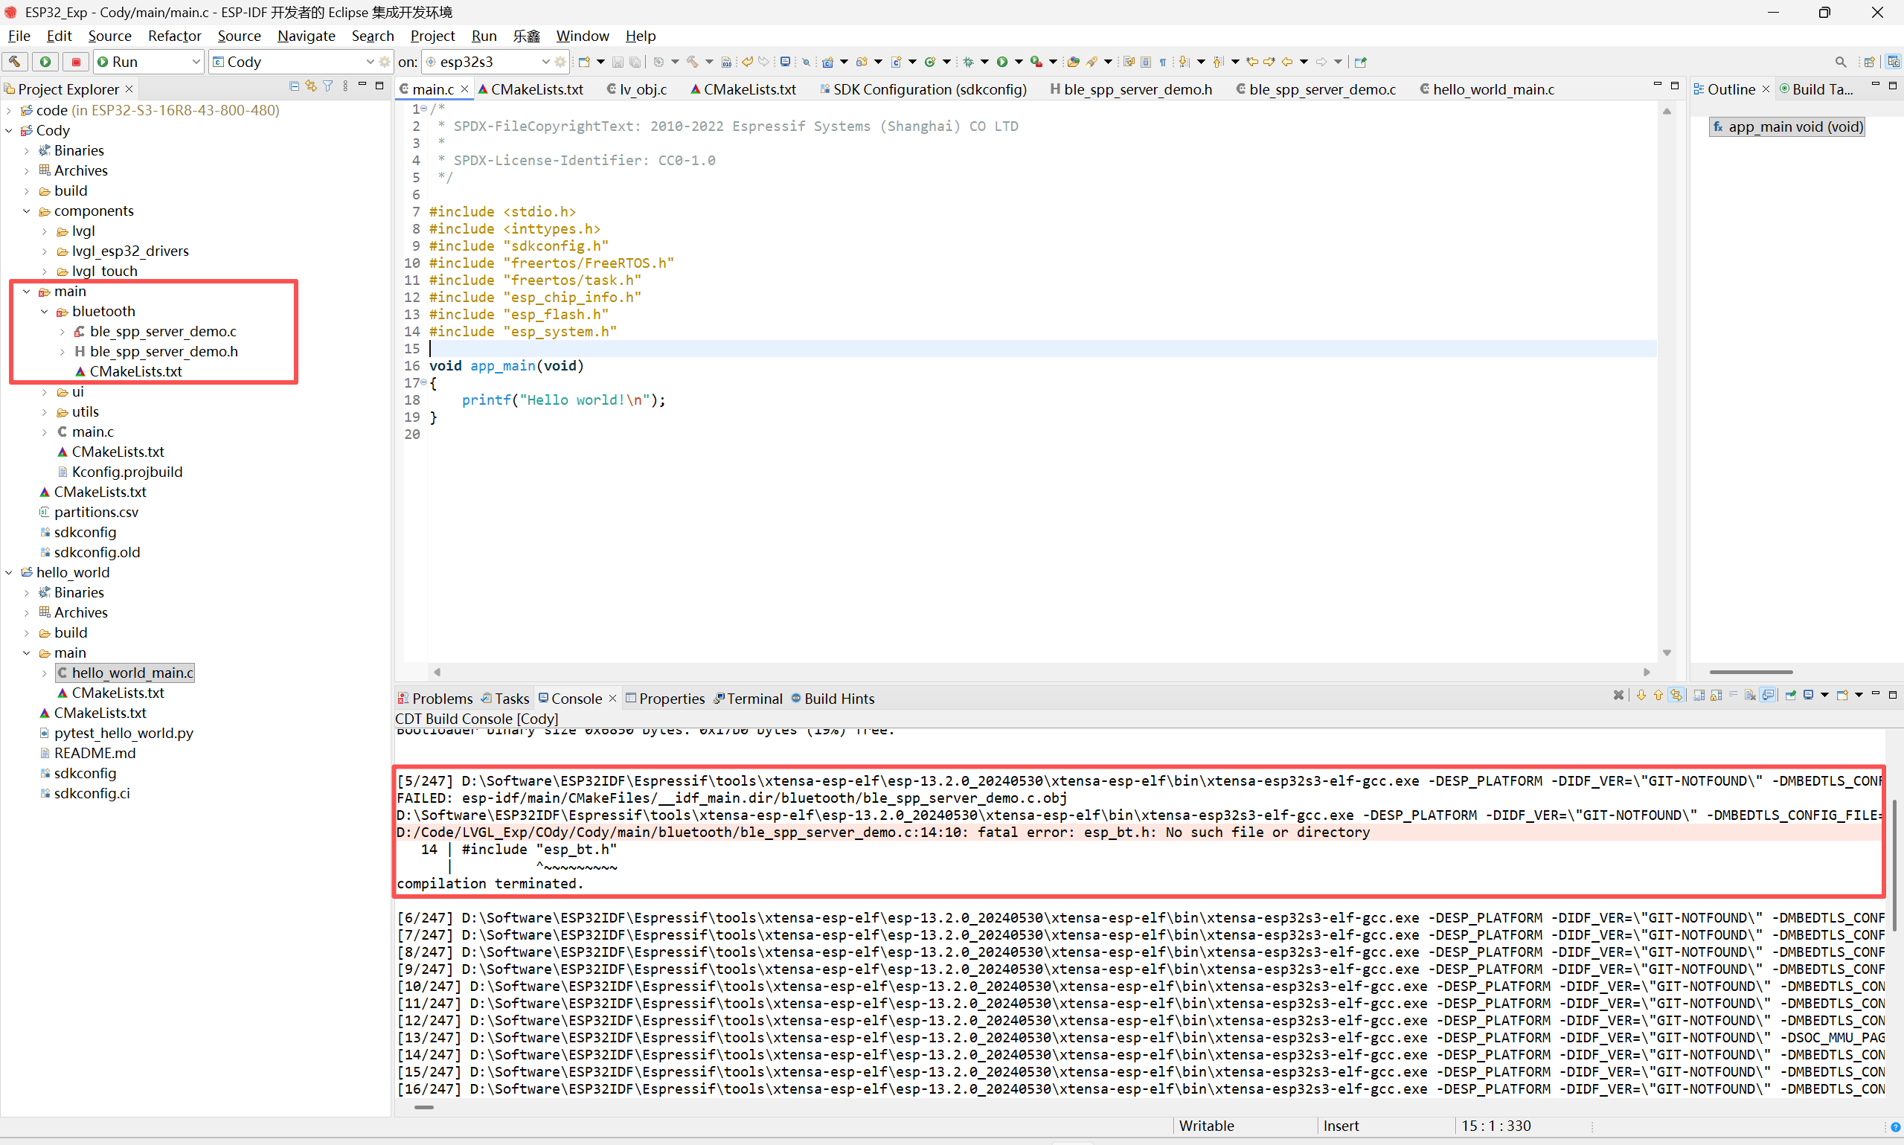Fold the comment block at line 1

pyautogui.click(x=423, y=109)
